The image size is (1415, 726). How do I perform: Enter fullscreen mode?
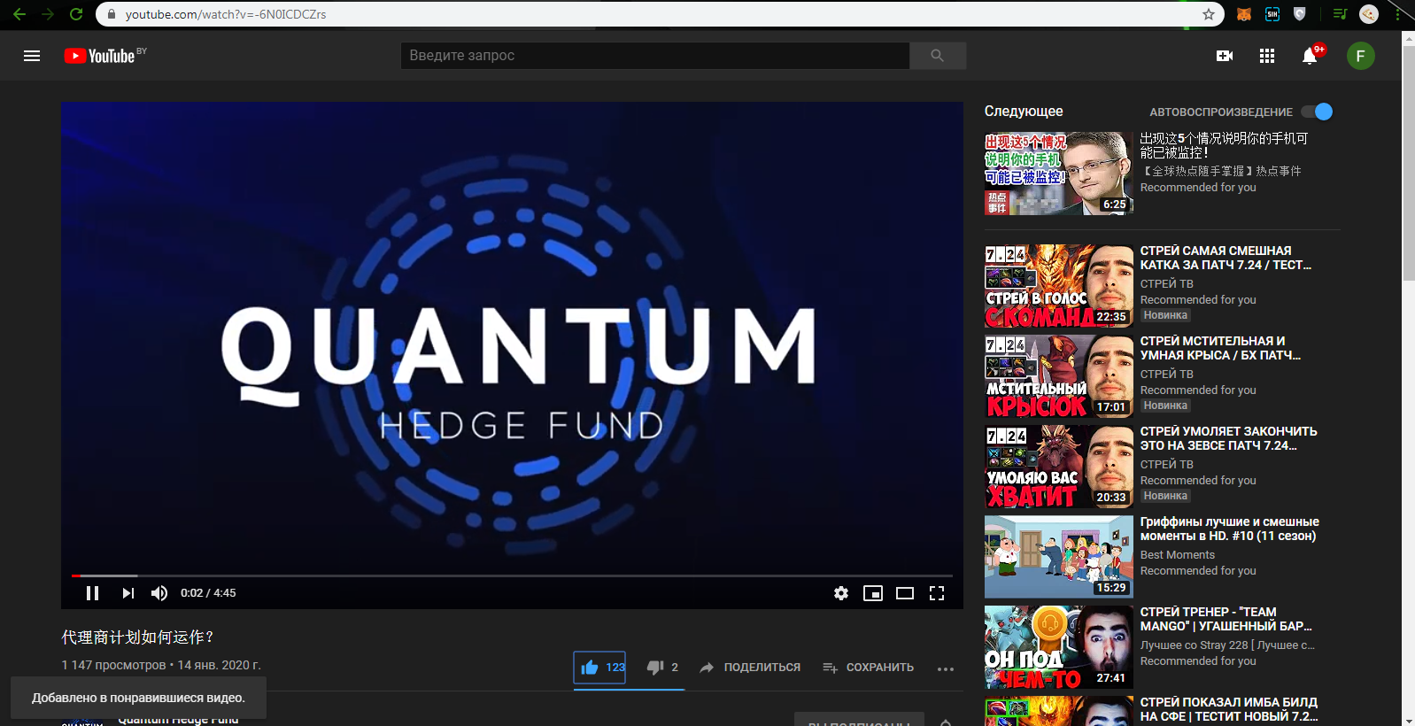937,593
